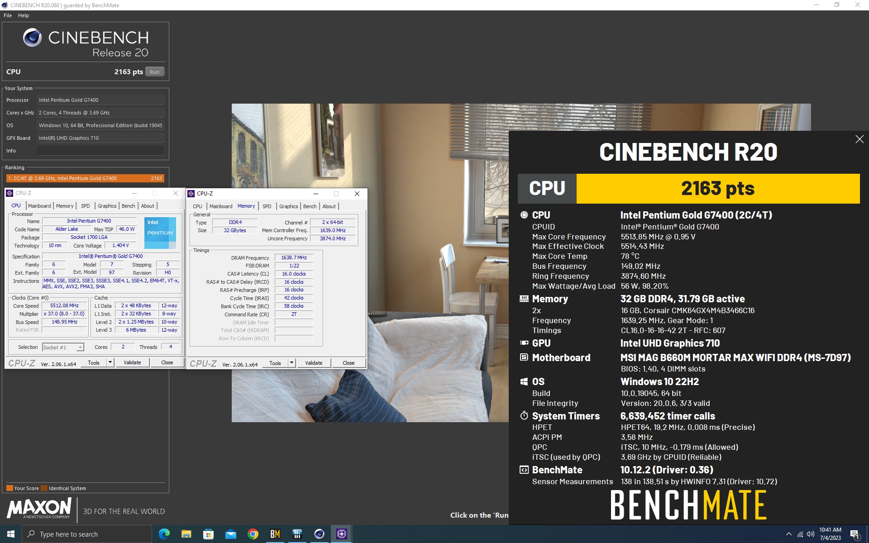Open File Explorer from the taskbar

pyautogui.click(x=186, y=534)
